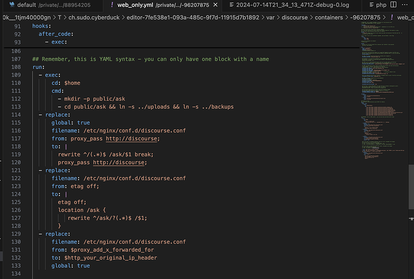The image size is (414, 279).
Task: Click the minimap code overview
Action: tap(383, 90)
